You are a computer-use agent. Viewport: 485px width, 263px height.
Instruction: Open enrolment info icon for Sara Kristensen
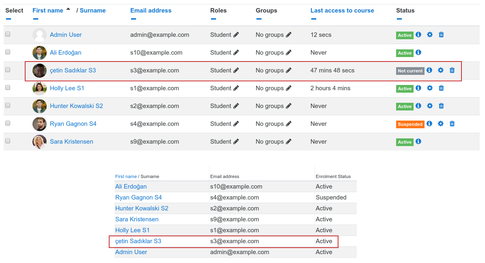point(418,142)
